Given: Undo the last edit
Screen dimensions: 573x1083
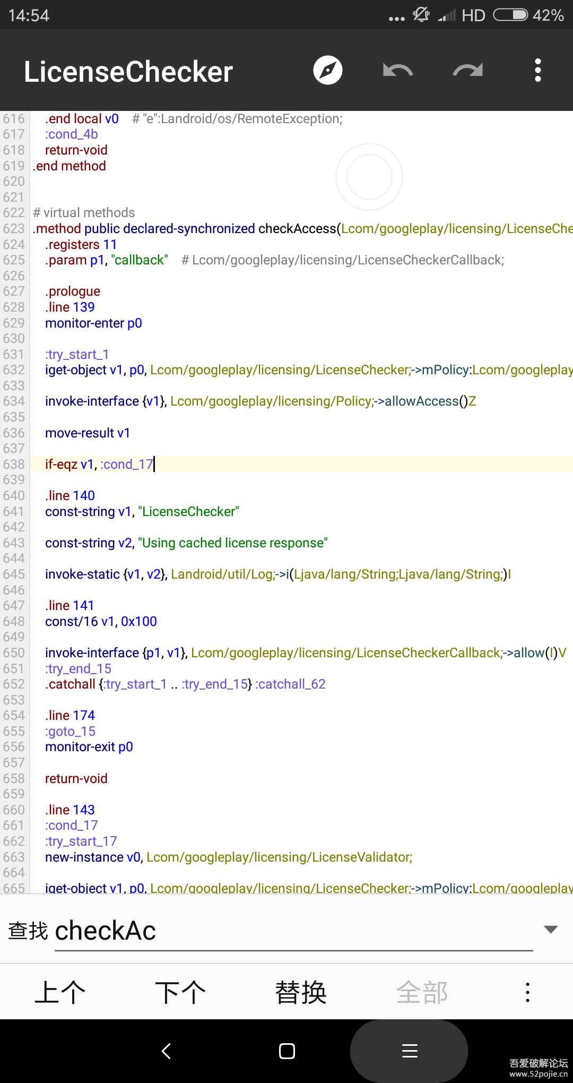Looking at the screenshot, I should pyautogui.click(x=398, y=70).
